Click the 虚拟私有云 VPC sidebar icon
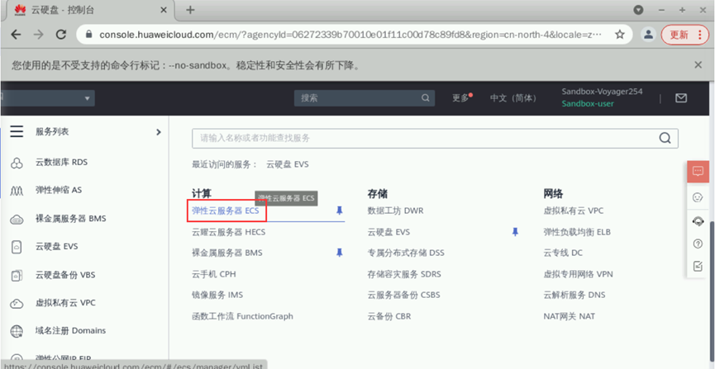This screenshot has height=369, width=715. [x=17, y=303]
